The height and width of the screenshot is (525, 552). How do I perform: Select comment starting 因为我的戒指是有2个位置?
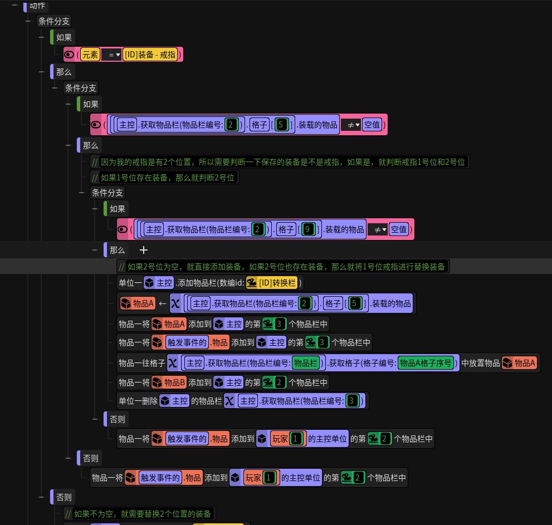[280, 162]
